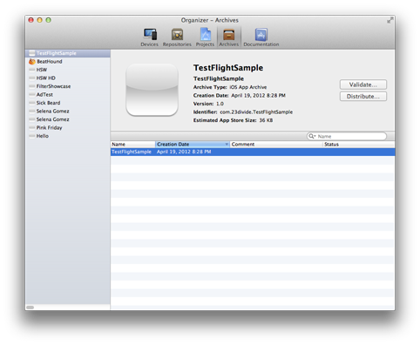Select HSW HD in the sidebar
This screenshot has width=420, height=345.
68,78
